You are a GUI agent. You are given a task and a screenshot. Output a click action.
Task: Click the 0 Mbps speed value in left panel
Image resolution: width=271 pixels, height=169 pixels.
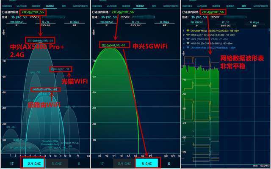pos(75,22)
